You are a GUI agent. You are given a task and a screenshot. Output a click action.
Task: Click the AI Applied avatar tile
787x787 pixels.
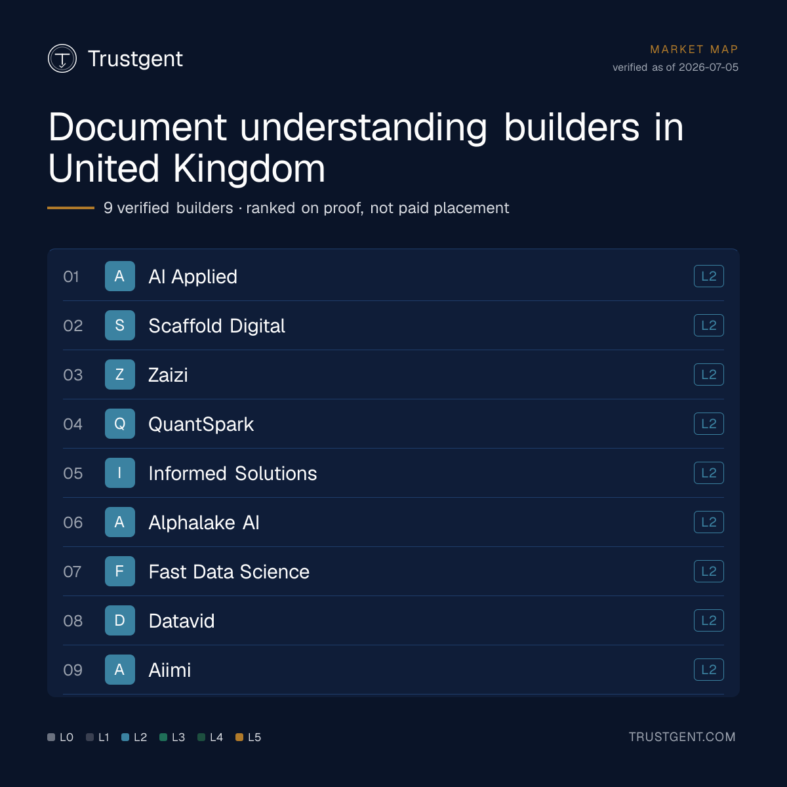(x=120, y=276)
